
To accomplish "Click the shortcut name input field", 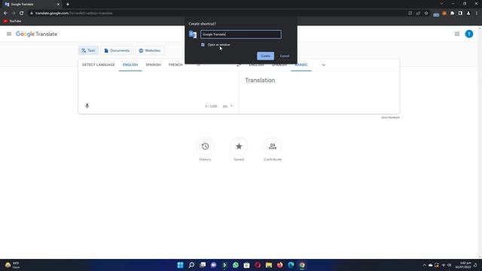I will (241, 35).
